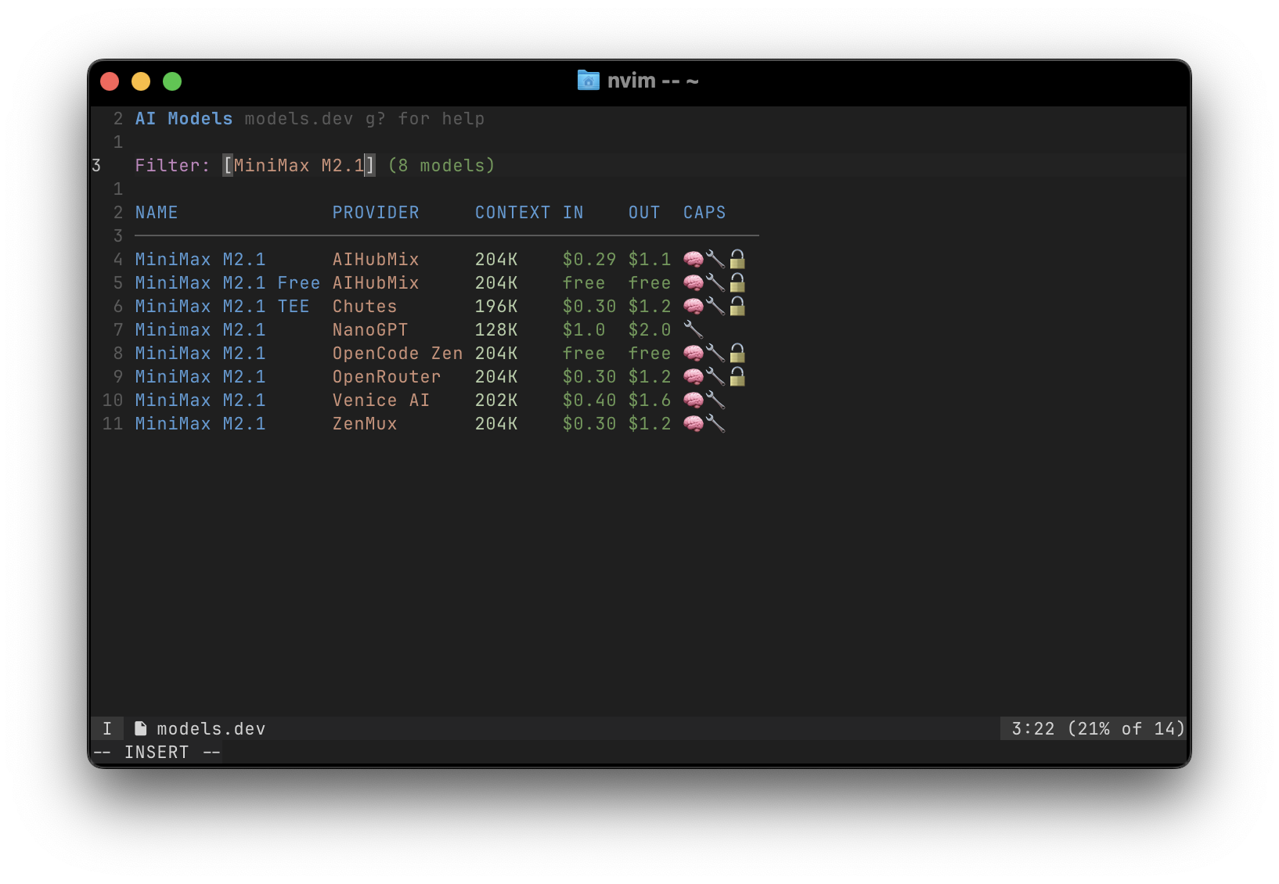1279x884 pixels.
Task: Click the IN price column header
Action: pos(573,212)
